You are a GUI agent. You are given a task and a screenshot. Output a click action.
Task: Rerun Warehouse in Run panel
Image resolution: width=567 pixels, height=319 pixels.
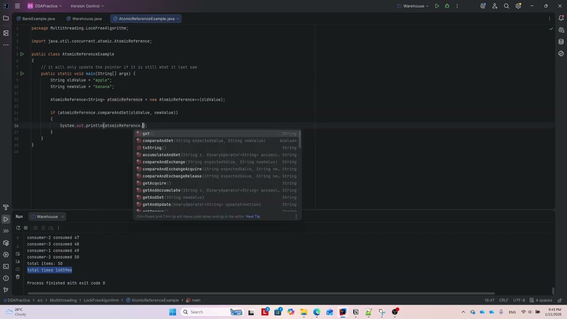(18, 228)
